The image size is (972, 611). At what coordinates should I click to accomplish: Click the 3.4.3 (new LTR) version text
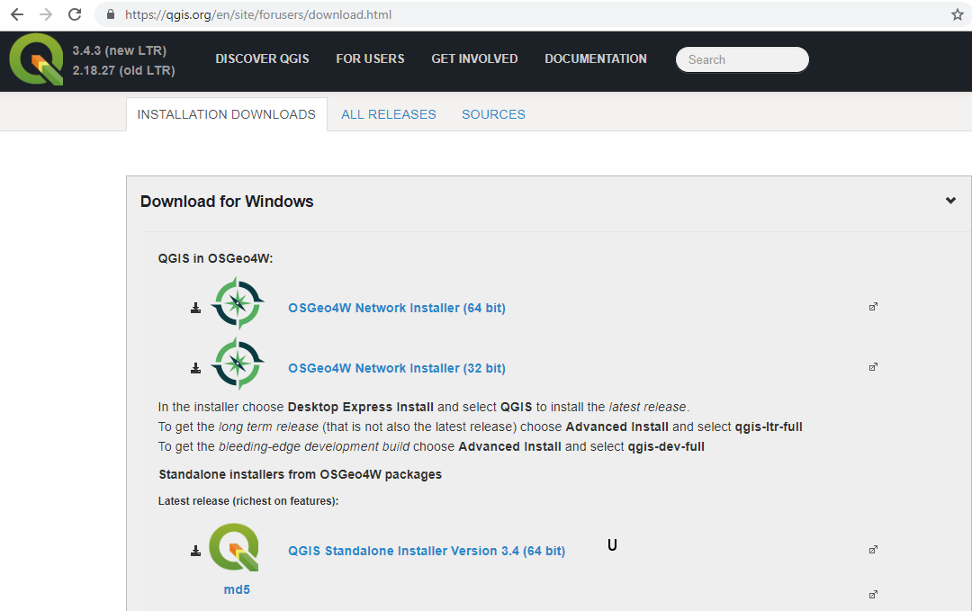[x=120, y=50]
